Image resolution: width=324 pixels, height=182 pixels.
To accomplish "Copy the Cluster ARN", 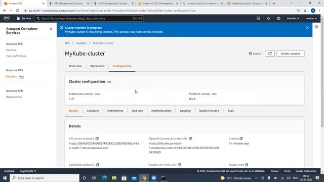I will pos(247,165).
